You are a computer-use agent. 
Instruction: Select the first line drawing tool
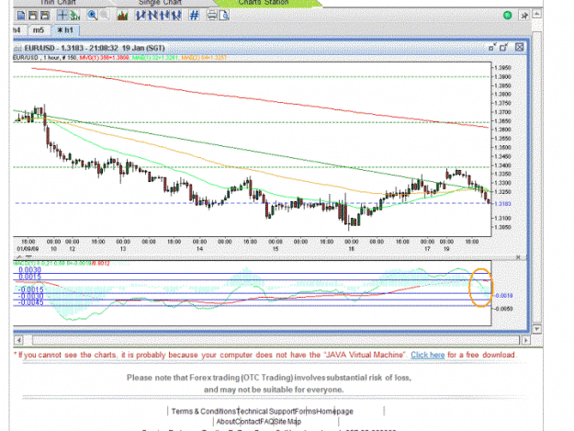point(141,16)
